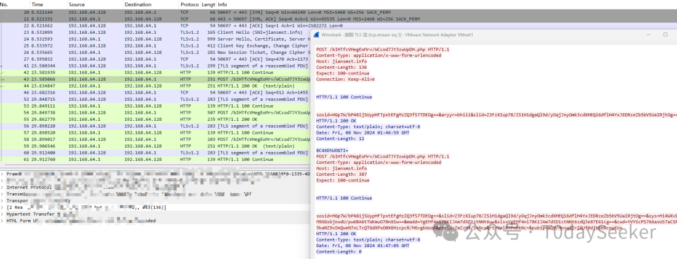Select packet 44 HTTP 200 OK (text/plain)
Image resolution: width=677 pixels, height=259 pixels.
(155, 86)
